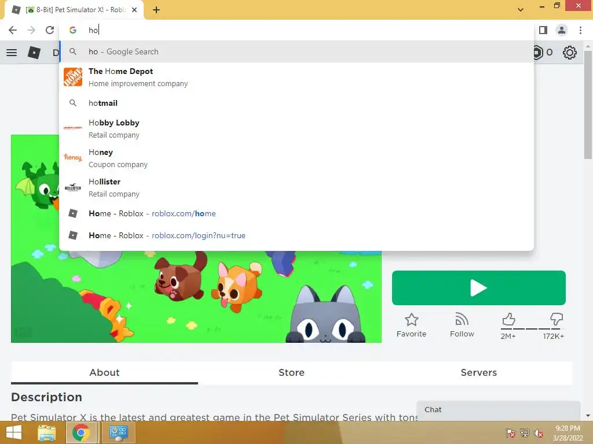Click the Description heading
This screenshot has width=593, height=444.
pos(46,397)
